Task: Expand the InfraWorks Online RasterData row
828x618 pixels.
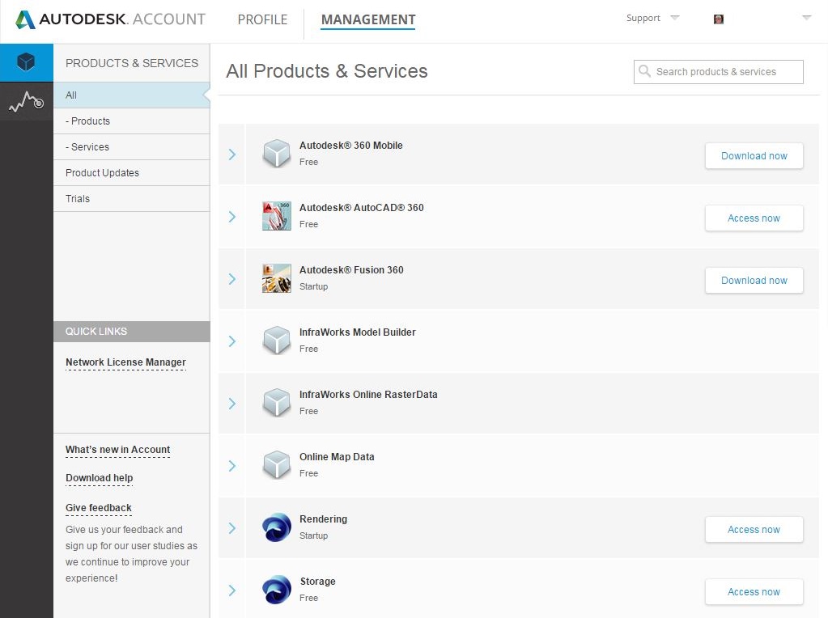Action: click(x=231, y=403)
